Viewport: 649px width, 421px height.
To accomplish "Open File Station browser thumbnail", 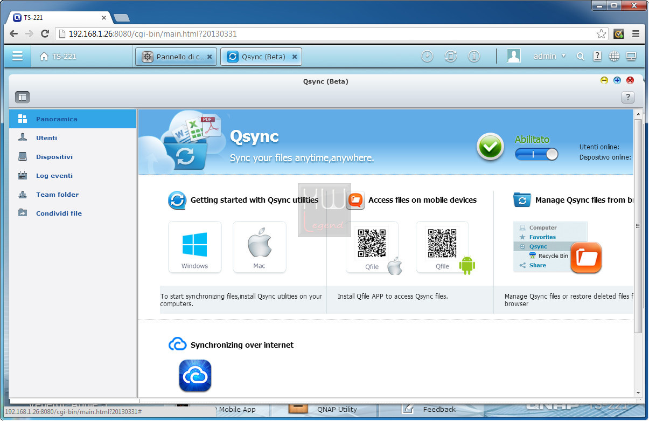I will (557, 247).
